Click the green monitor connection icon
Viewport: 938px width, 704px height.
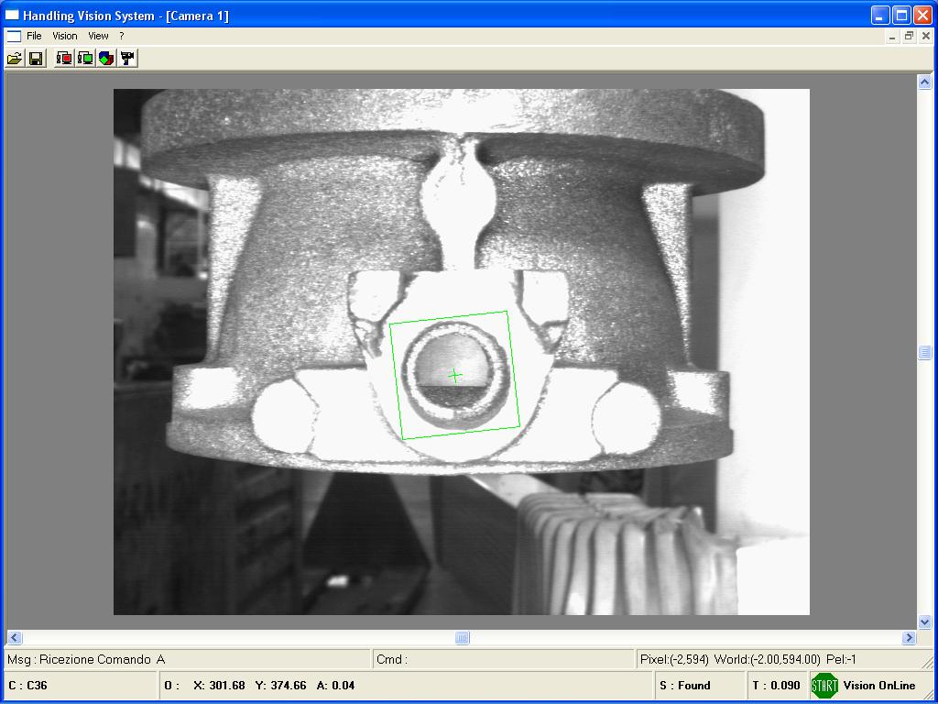85,58
